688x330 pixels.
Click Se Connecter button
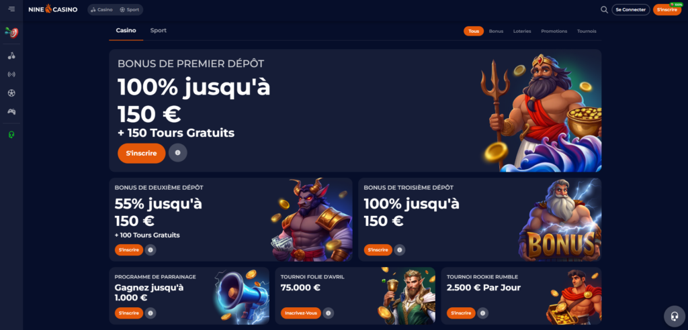630,9
